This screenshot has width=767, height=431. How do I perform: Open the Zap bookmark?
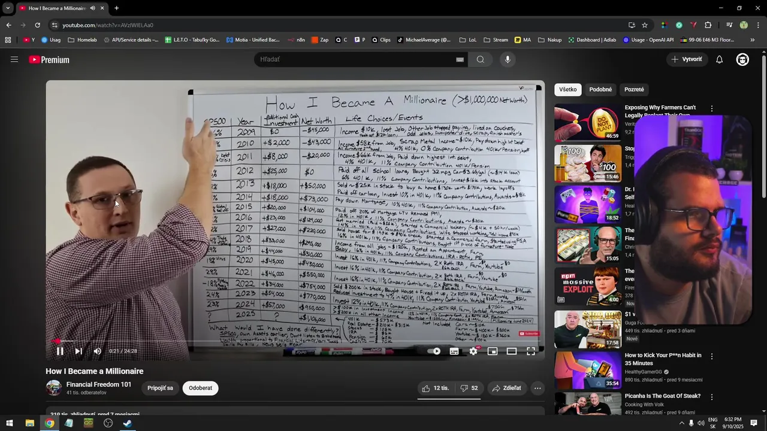pyautogui.click(x=320, y=40)
